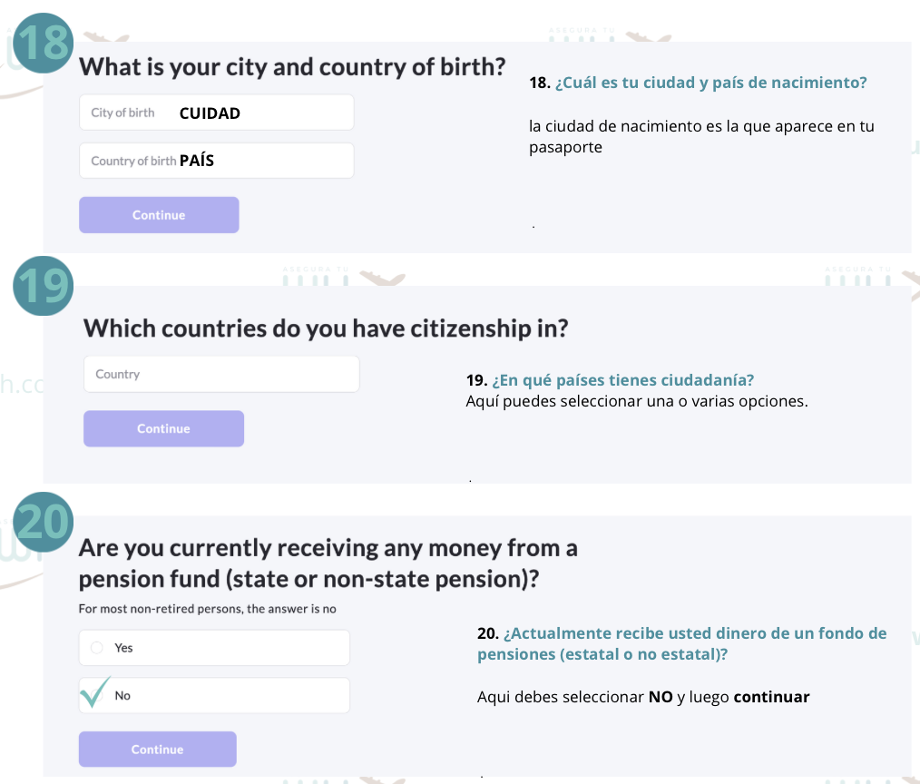Image resolution: width=920 pixels, height=784 pixels.
Task: Click the pension fund question heading
Action: tap(328, 563)
